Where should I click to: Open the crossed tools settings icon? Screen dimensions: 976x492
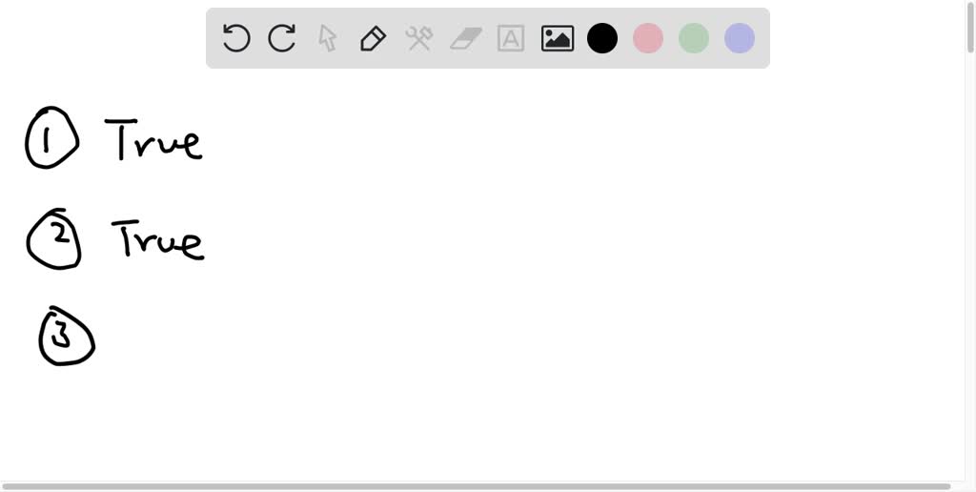419,38
